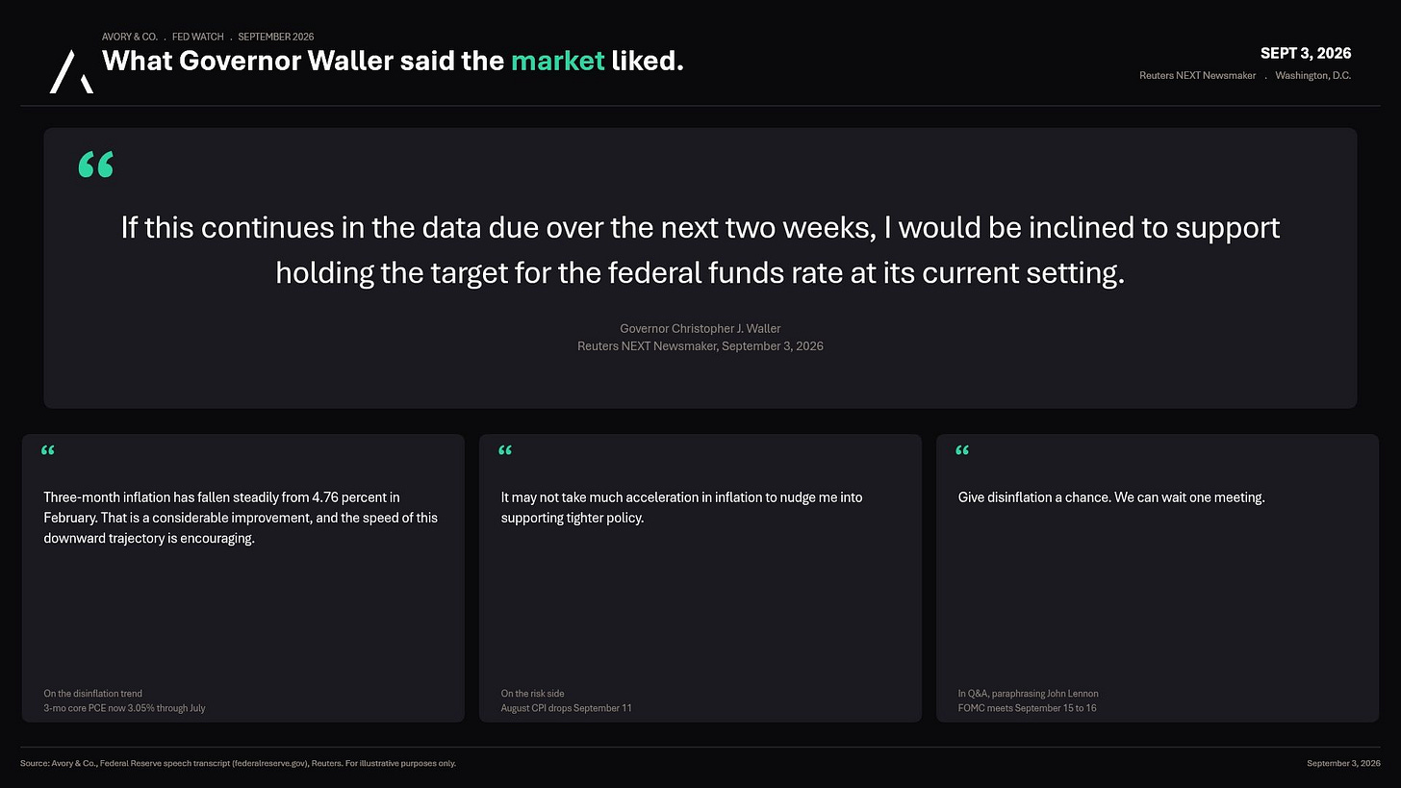Select the card about three-month inflation falling
The height and width of the screenshot is (788, 1401).
[243, 577]
